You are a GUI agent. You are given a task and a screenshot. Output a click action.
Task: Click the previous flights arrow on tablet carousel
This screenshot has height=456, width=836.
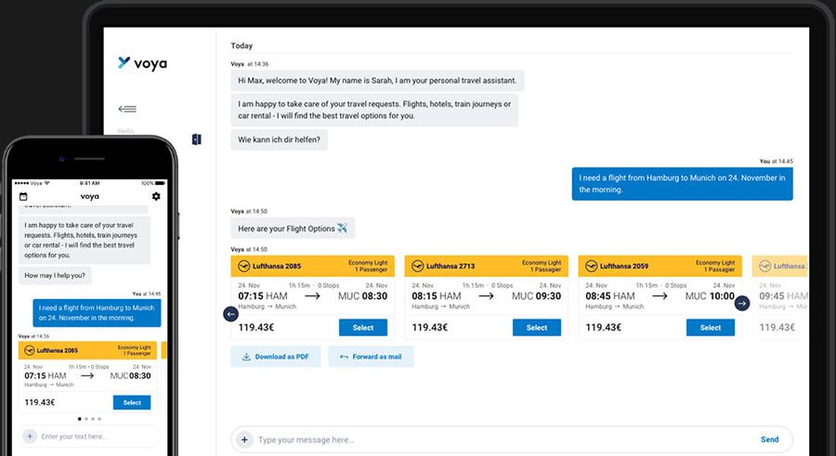pyautogui.click(x=230, y=315)
